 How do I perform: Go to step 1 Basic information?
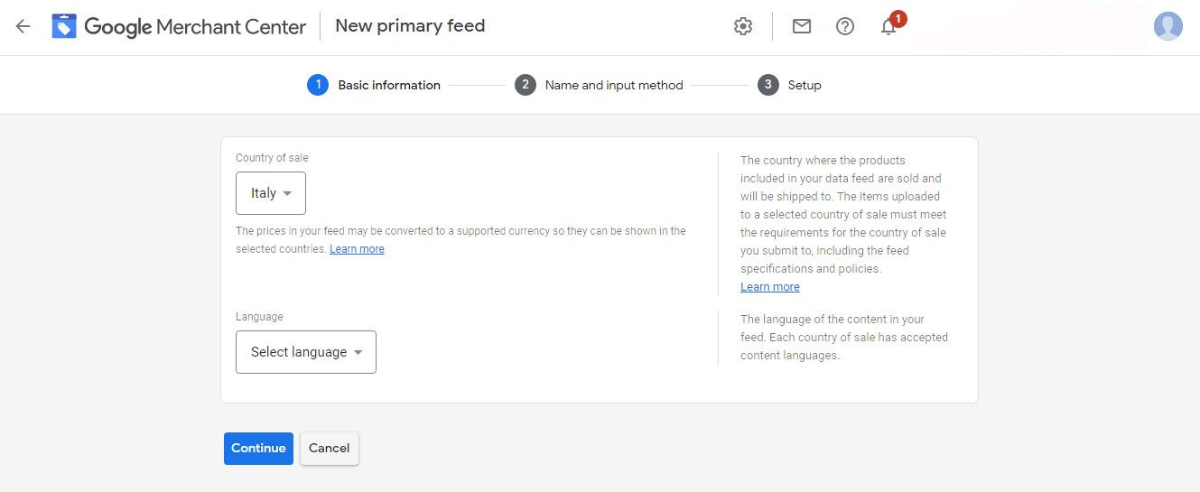(x=374, y=85)
